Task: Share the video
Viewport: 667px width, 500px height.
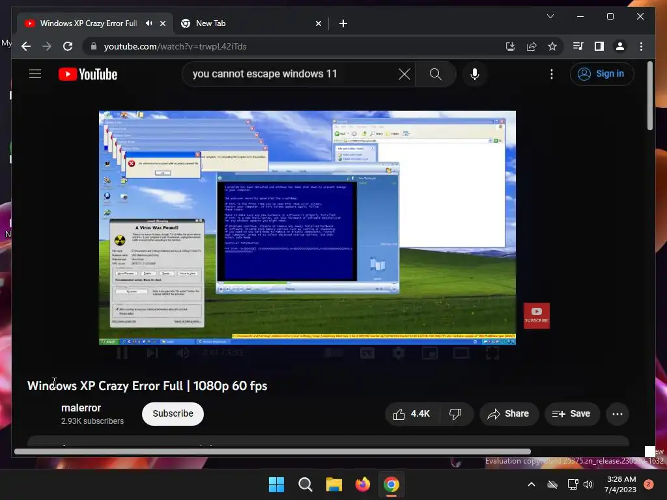Action: pos(509,413)
